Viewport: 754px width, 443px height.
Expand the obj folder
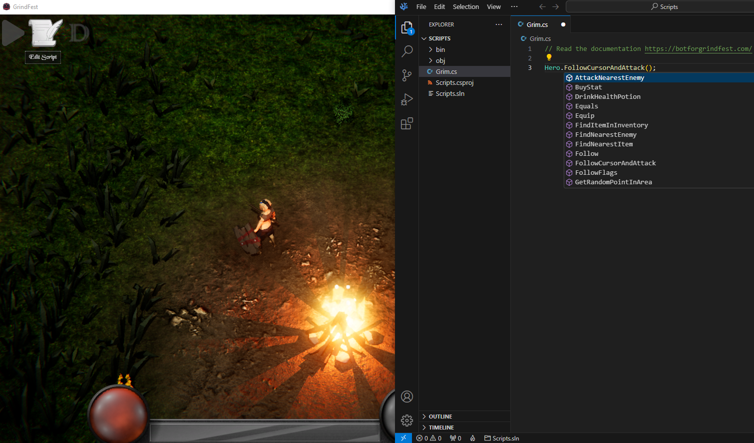coord(464,60)
